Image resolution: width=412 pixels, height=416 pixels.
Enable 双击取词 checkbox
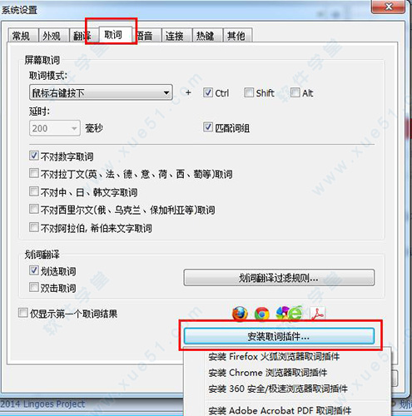34,287
